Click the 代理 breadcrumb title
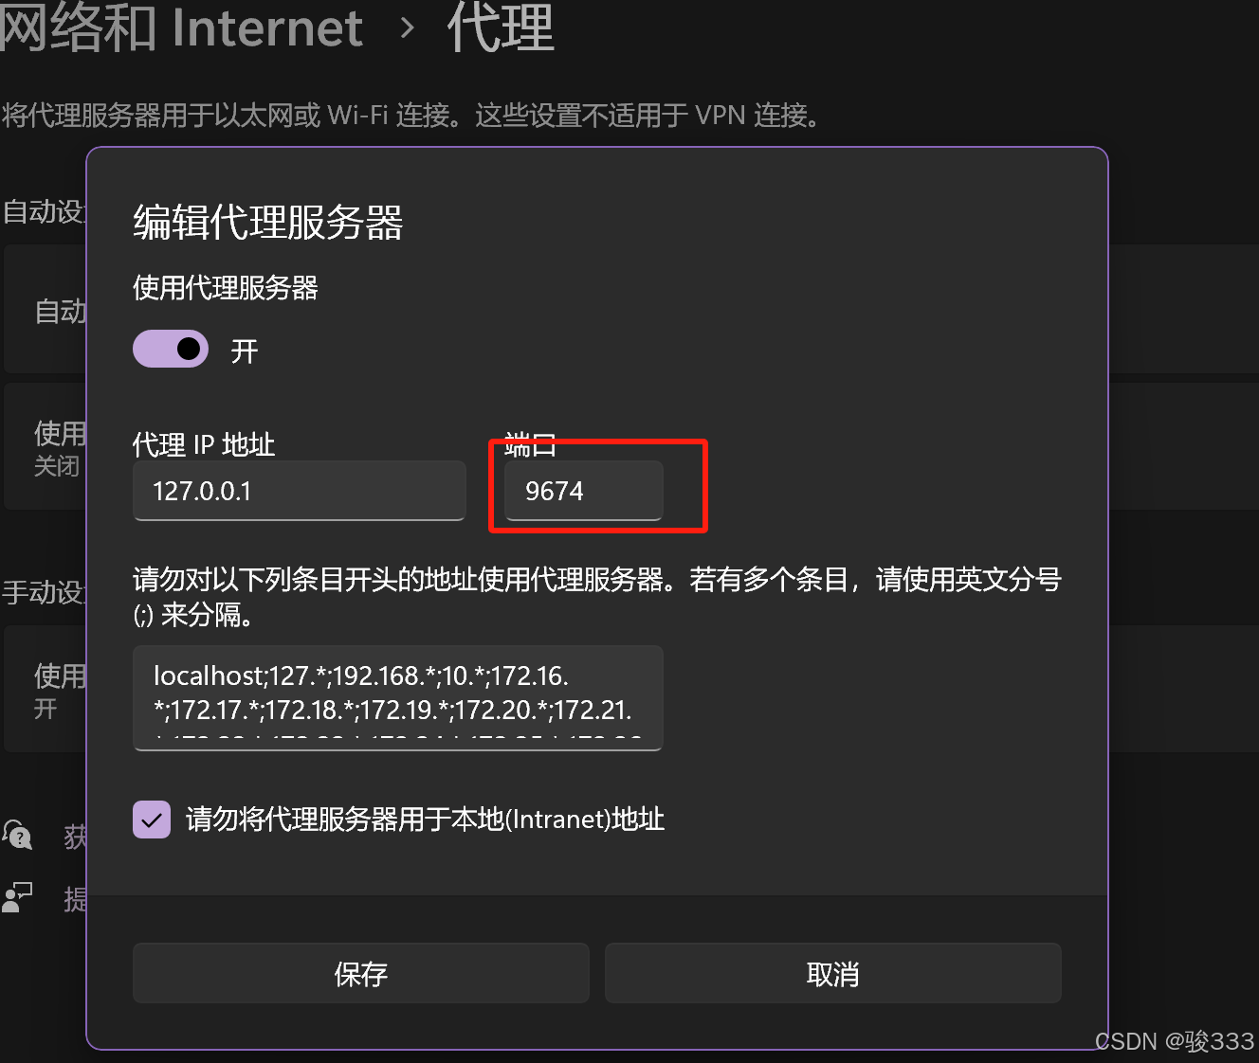The width and height of the screenshot is (1259, 1063). click(x=501, y=27)
